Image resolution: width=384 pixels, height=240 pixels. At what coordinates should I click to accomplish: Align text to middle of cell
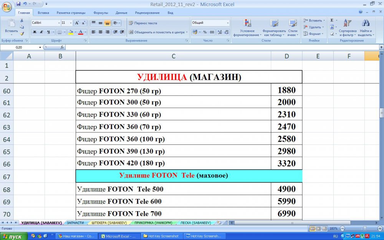[100, 23]
